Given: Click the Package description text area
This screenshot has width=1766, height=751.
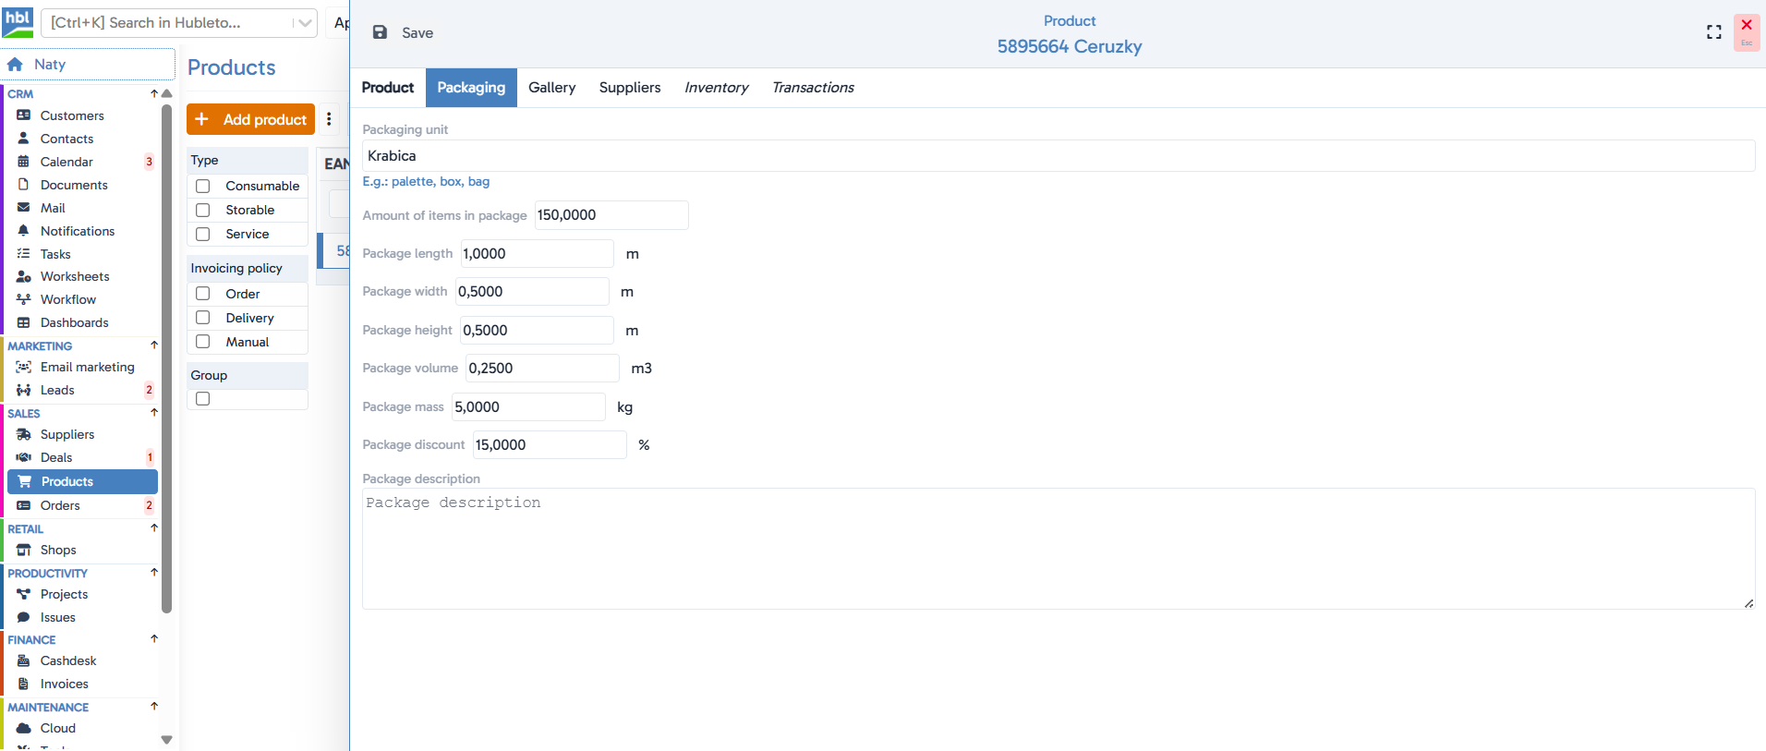Looking at the screenshot, I should click(x=1058, y=549).
